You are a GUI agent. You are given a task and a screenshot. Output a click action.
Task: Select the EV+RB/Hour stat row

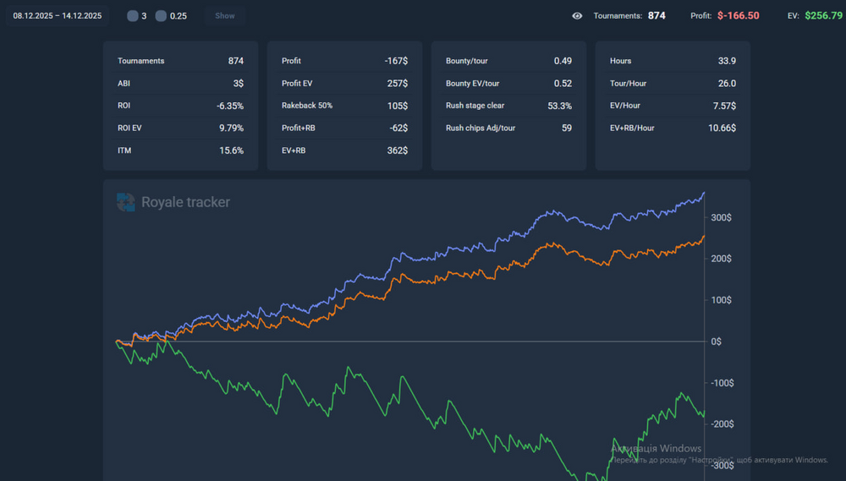[x=673, y=128]
